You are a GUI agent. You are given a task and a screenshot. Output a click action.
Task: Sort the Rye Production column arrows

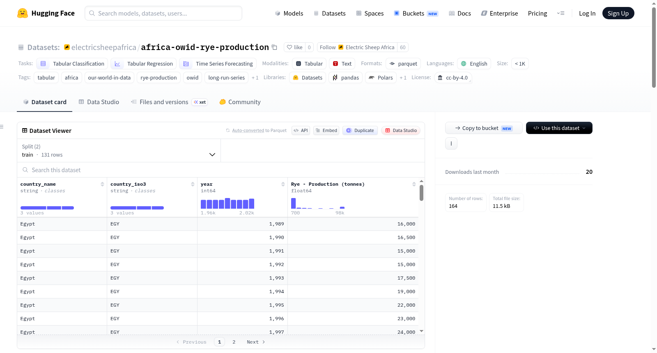click(x=414, y=184)
